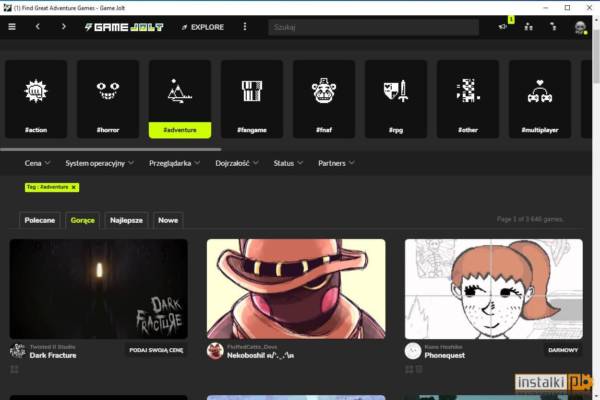Expand the Dojrzałość filter
600x400 pixels.
tap(237, 163)
